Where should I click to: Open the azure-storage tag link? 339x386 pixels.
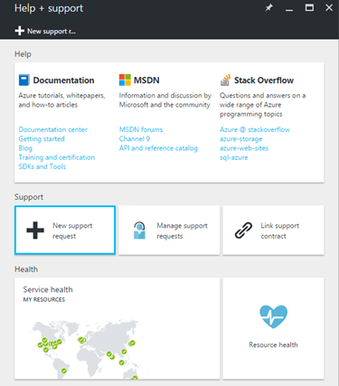coord(241,139)
